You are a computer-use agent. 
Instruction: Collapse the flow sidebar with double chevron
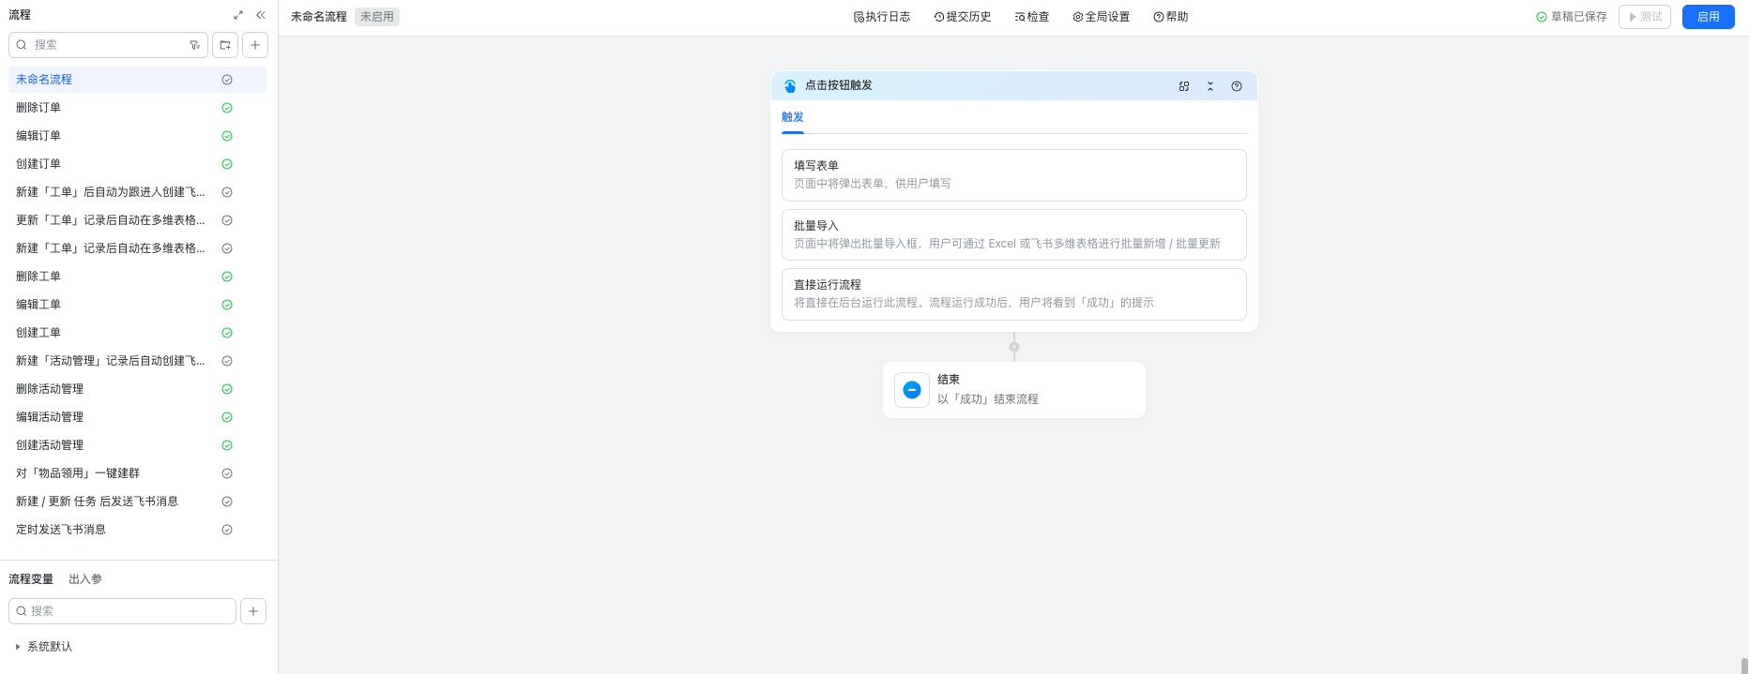point(261,15)
